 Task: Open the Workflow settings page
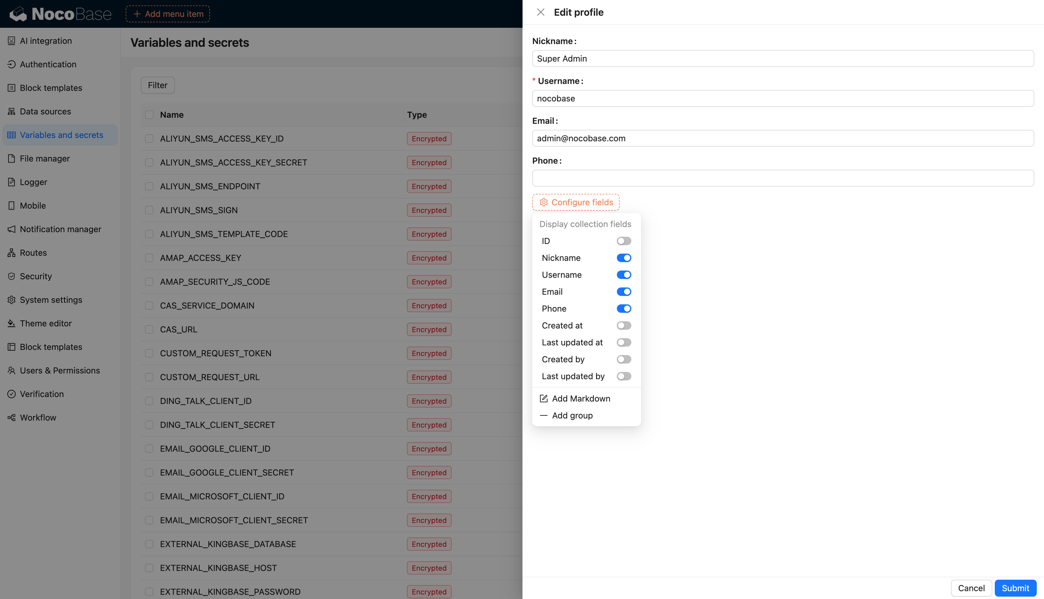[60, 418]
